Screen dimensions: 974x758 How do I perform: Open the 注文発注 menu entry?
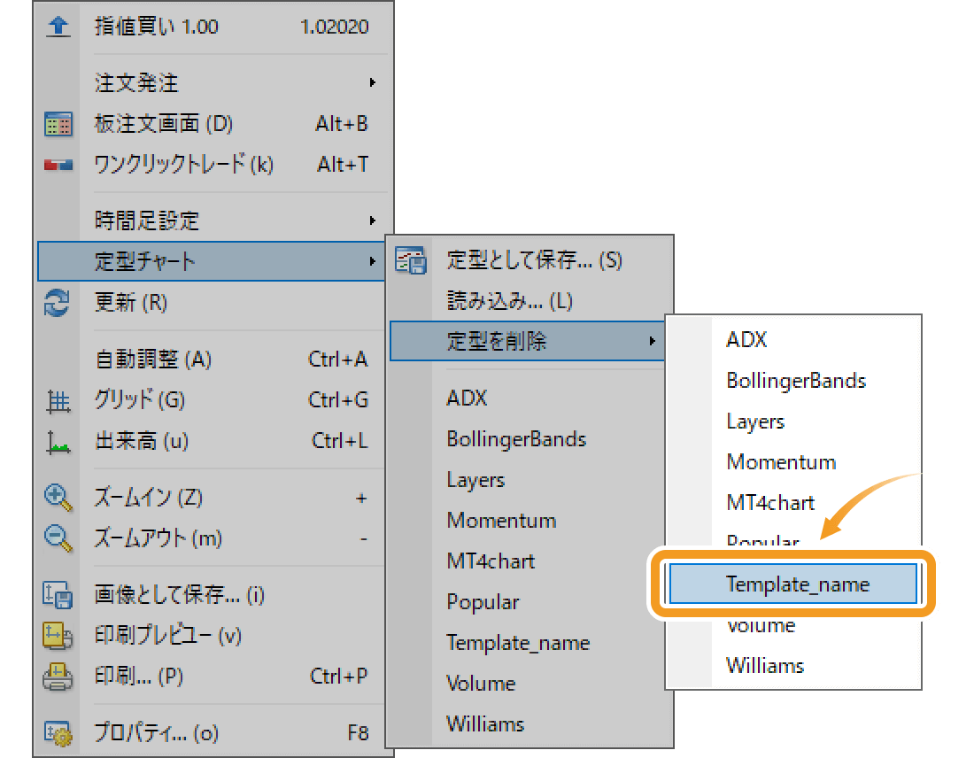pyautogui.click(x=213, y=82)
